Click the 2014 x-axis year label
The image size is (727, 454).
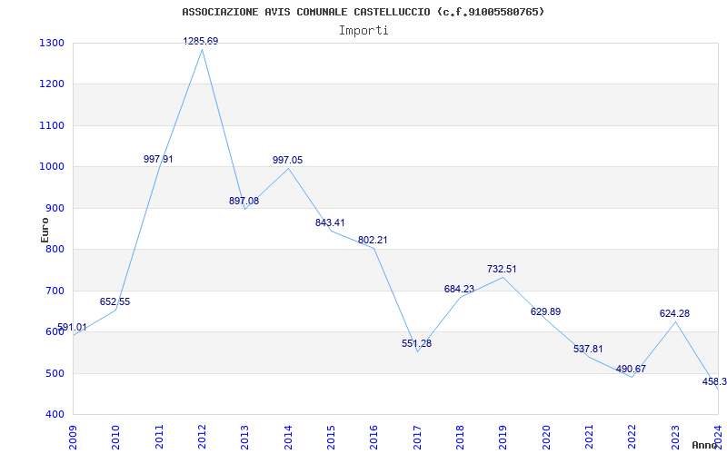pyautogui.click(x=288, y=438)
